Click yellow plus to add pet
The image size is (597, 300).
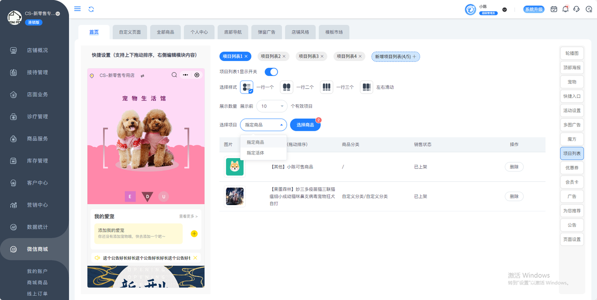pyautogui.click(x=194, y=233)
